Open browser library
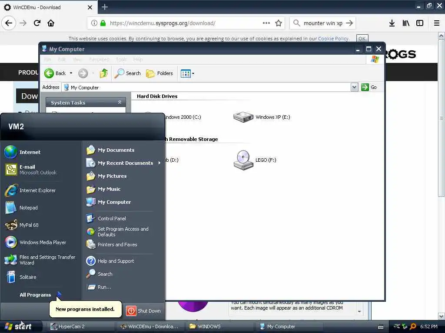 [406, 23]
